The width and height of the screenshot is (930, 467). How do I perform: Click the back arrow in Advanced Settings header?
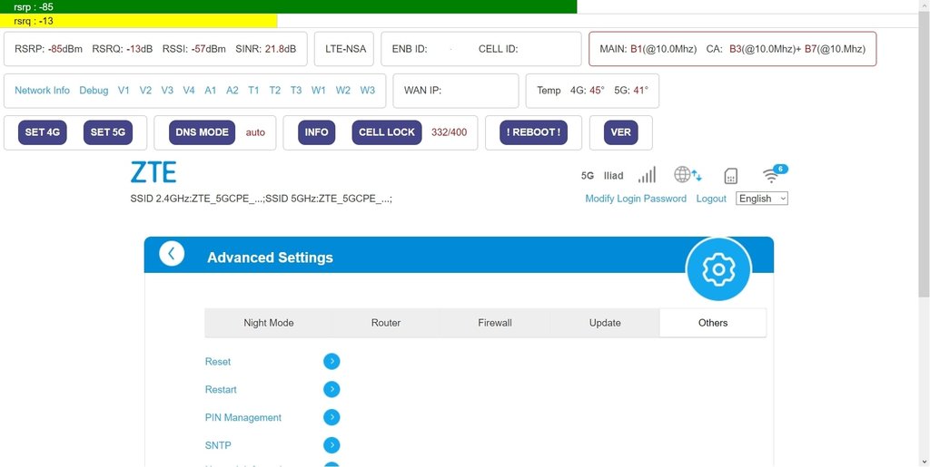click(x=173, y=255)
